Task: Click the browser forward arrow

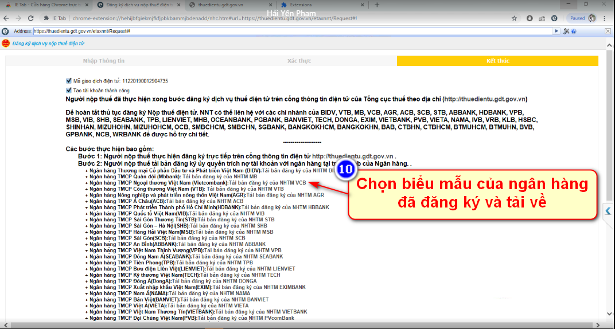Action: tap(18, 18)
